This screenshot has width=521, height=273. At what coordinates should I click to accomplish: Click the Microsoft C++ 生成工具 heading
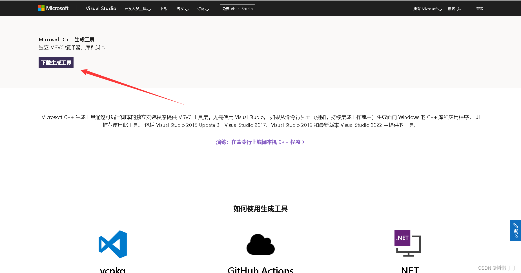click(67, 40)
